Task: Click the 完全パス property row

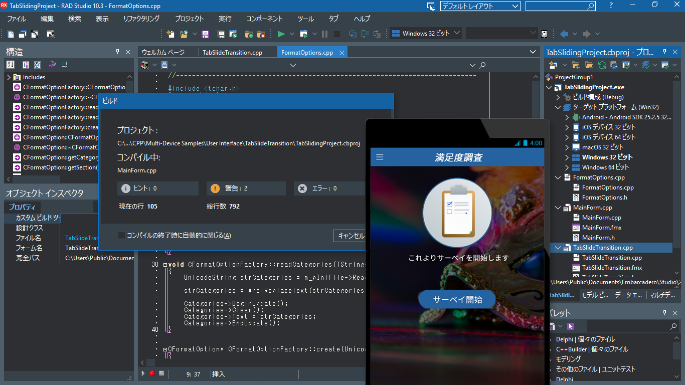Action: click(69, 258)
